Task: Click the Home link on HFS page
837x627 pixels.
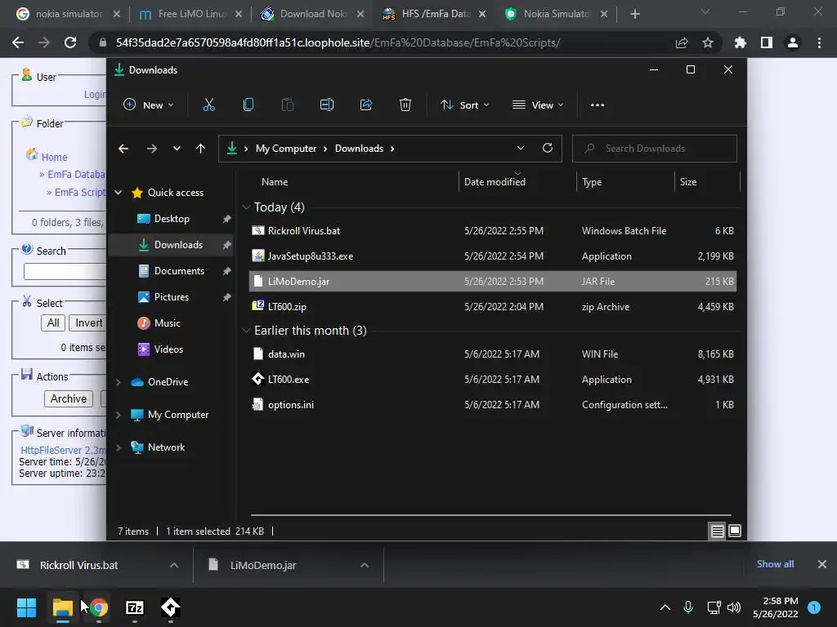Action: coord(55,158)
